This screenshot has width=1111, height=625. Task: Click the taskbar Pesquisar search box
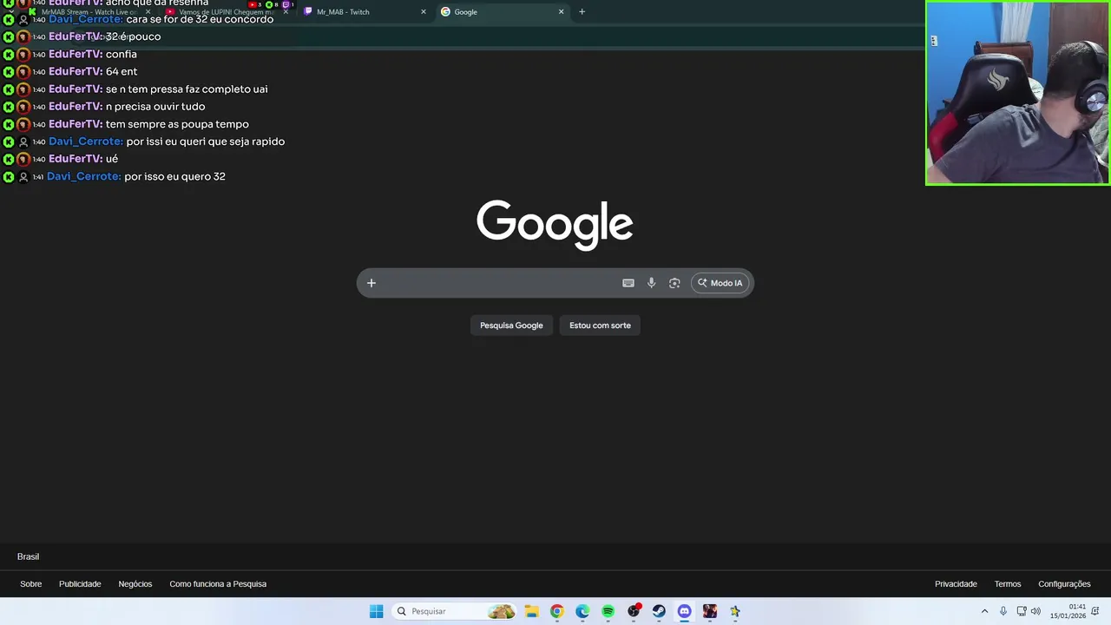[x=455, y=611]
